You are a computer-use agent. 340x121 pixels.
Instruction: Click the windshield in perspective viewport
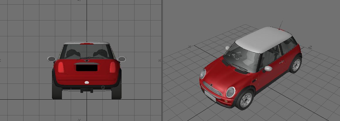tap(242, 58)
